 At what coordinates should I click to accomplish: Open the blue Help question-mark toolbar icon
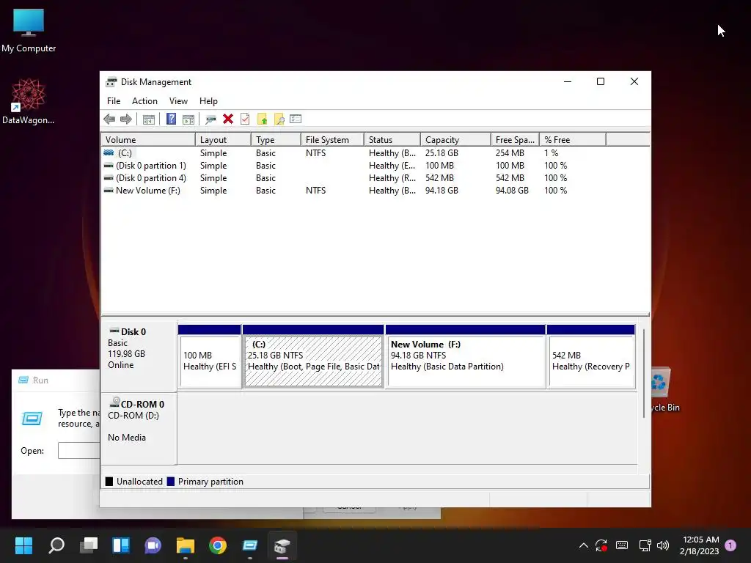click(x=171, y=119)
